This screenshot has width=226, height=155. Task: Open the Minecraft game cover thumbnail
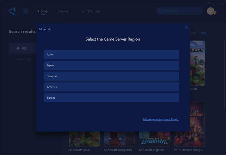coord(197,63)
